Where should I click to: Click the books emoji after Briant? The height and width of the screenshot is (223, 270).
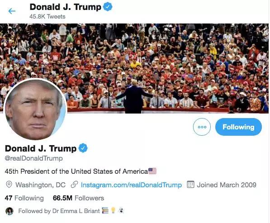pyautogui.click(x=105, y=210)
